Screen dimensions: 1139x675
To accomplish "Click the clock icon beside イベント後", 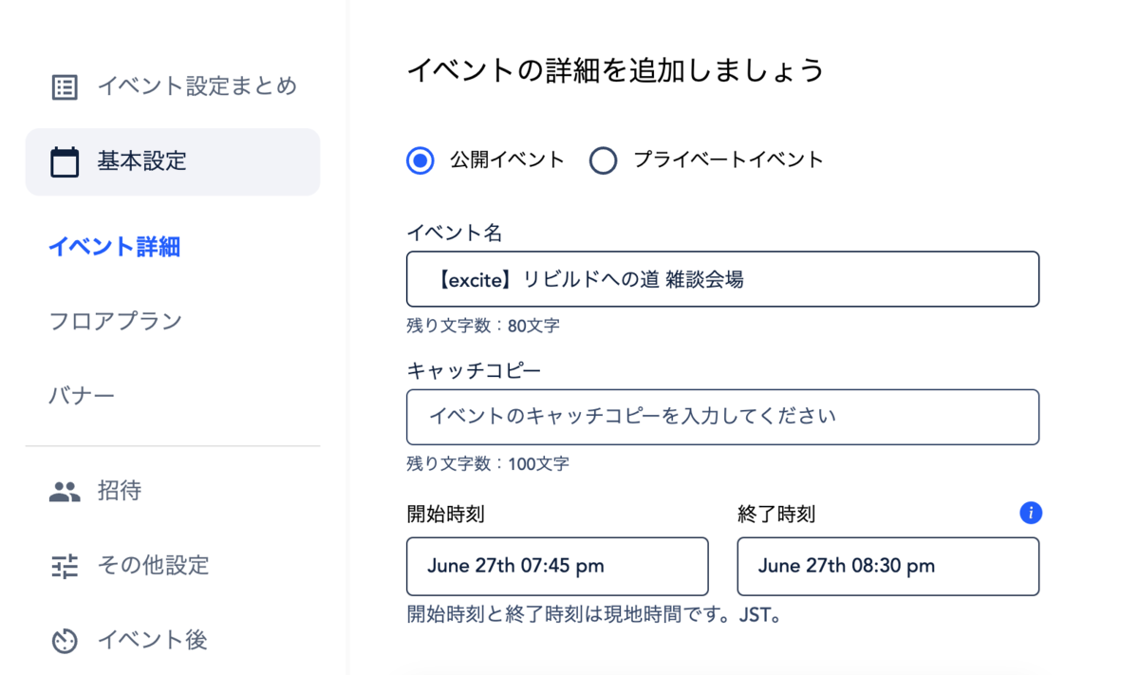I will pos(65,641).
